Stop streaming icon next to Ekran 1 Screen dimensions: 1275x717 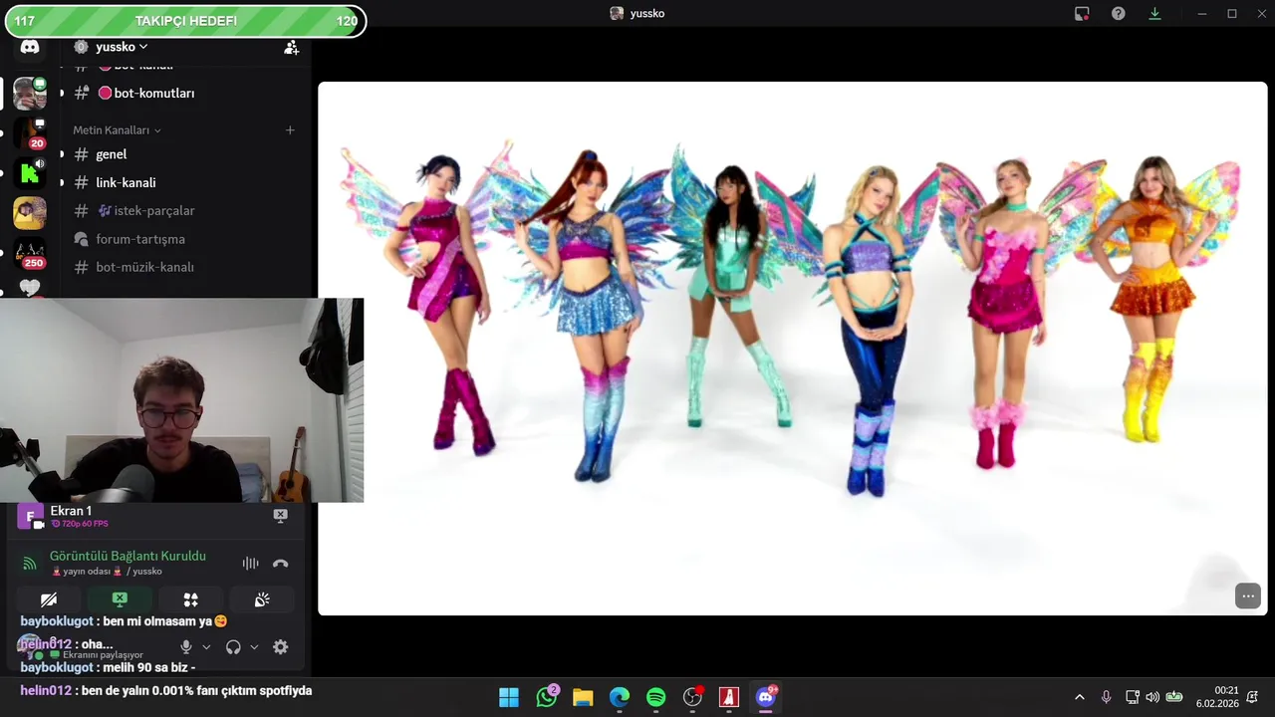point(280,515)
